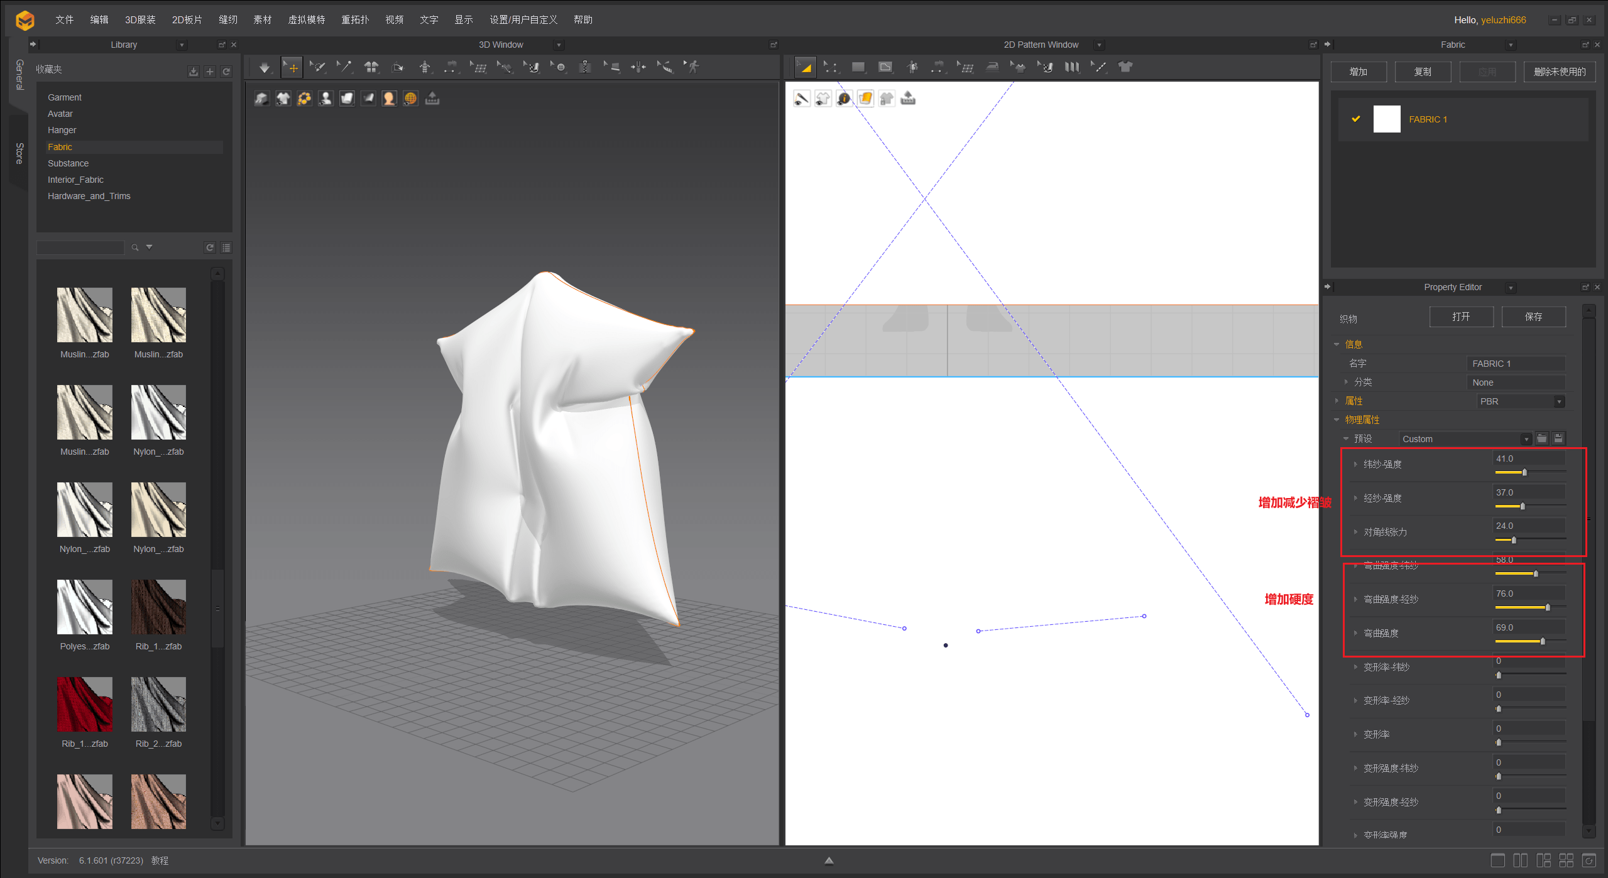The width and height of the screenshot is (1608, 878).
Task: Open the 缝纫 menu
Action: (x=227, y=19)
